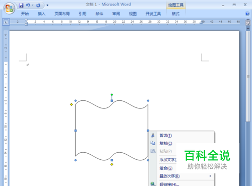Click the tab stop selector box
The height and width of the screenshot is (186, 252).
click(6, 22)
